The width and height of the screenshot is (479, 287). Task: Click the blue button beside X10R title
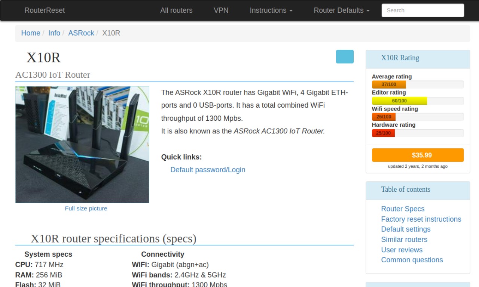(x=345, y=56)
